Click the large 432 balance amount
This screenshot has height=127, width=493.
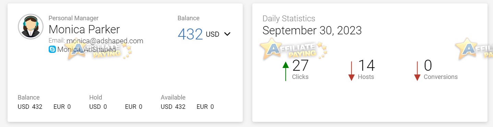coord(190,34)
